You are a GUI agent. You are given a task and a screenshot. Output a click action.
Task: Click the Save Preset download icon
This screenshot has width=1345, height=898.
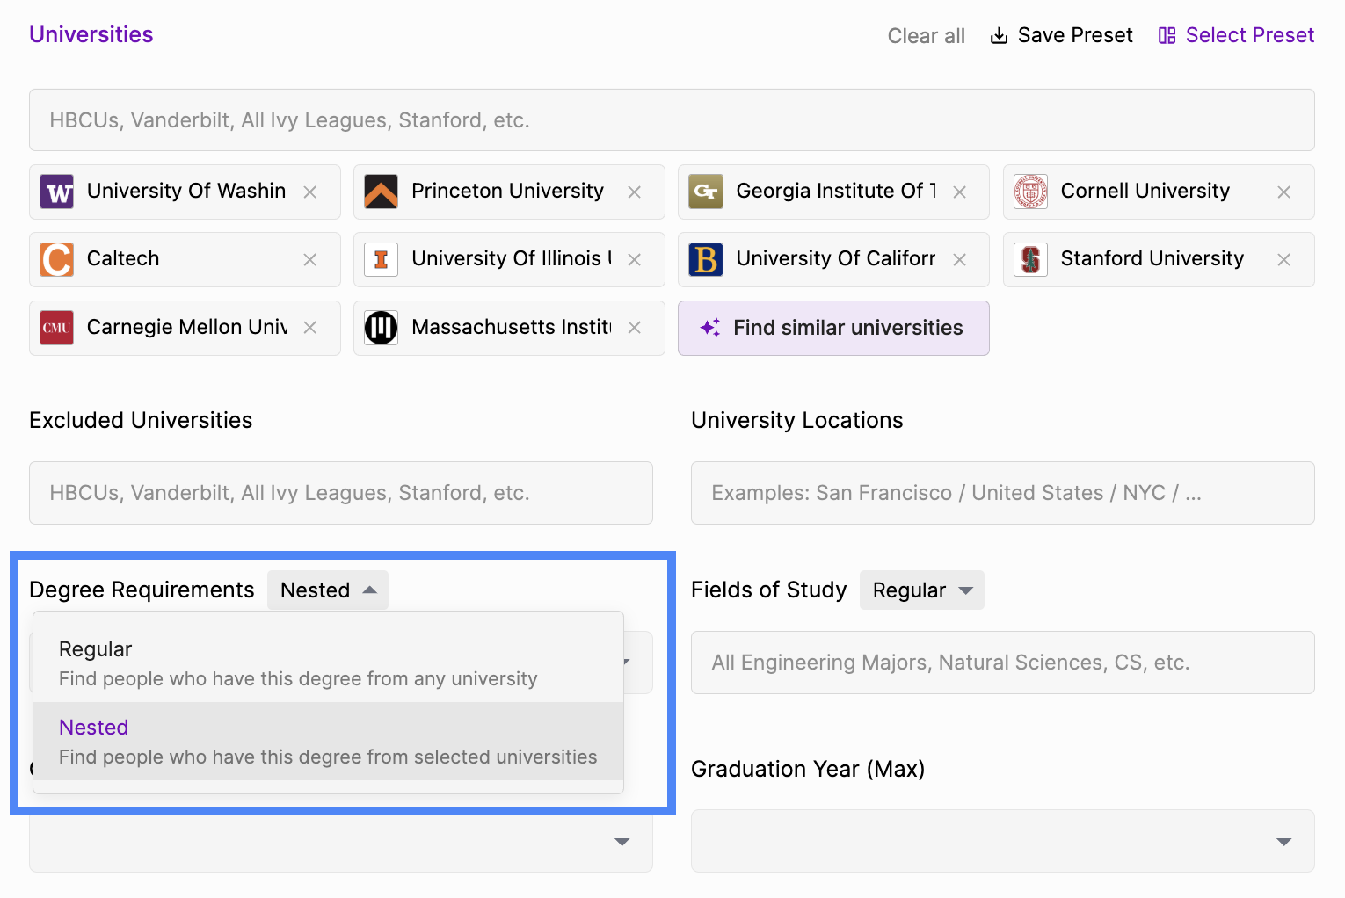(x=999, y=35)
